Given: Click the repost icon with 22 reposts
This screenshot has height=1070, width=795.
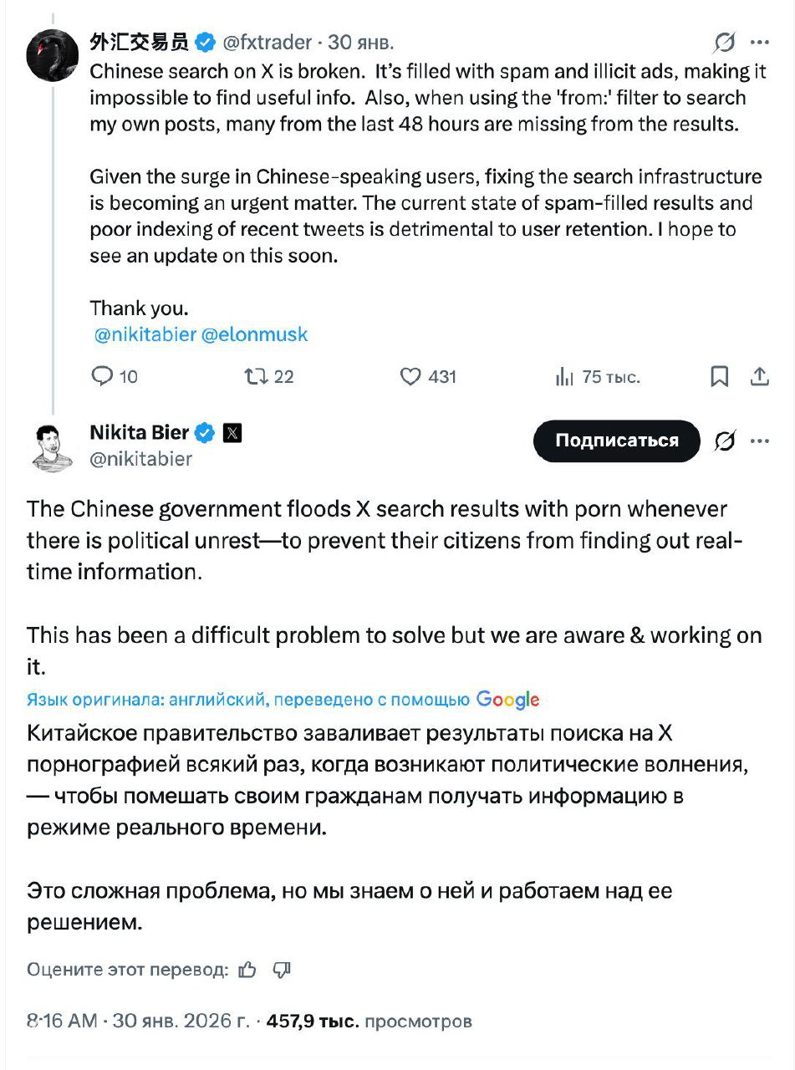Looking at the screenshot, I should pos(255,377).
